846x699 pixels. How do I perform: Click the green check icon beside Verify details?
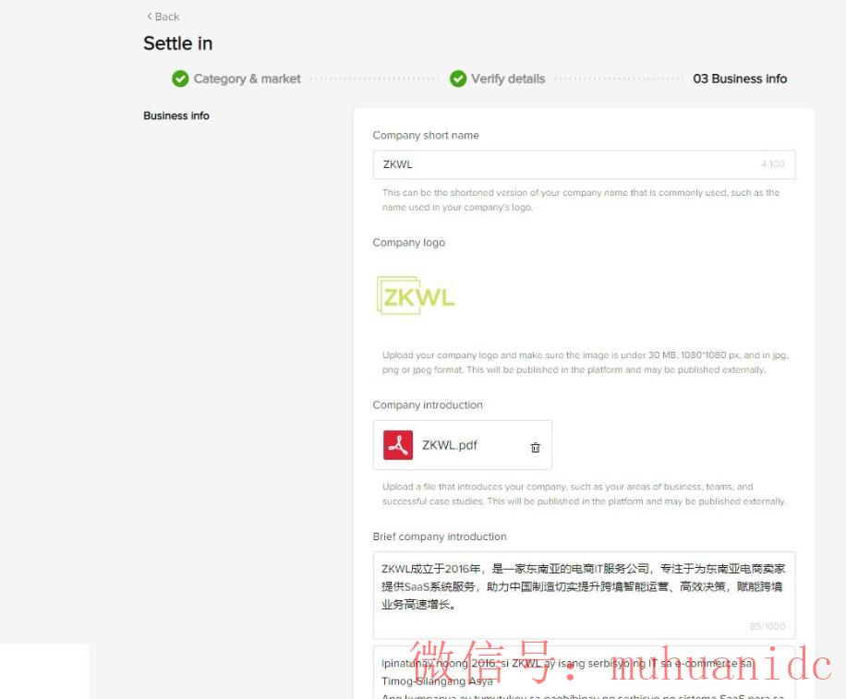pyautogui.click(x=458, y=79)
